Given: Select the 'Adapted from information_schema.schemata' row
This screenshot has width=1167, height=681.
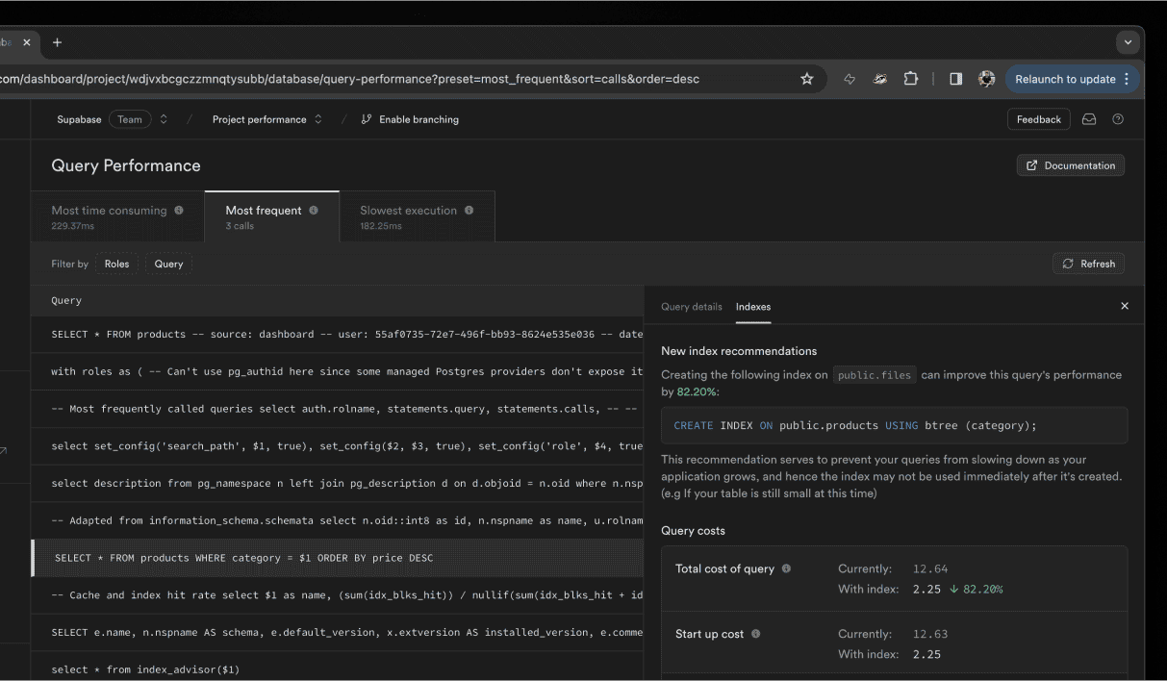Looking at the screenshot, I should pos(338,520).
